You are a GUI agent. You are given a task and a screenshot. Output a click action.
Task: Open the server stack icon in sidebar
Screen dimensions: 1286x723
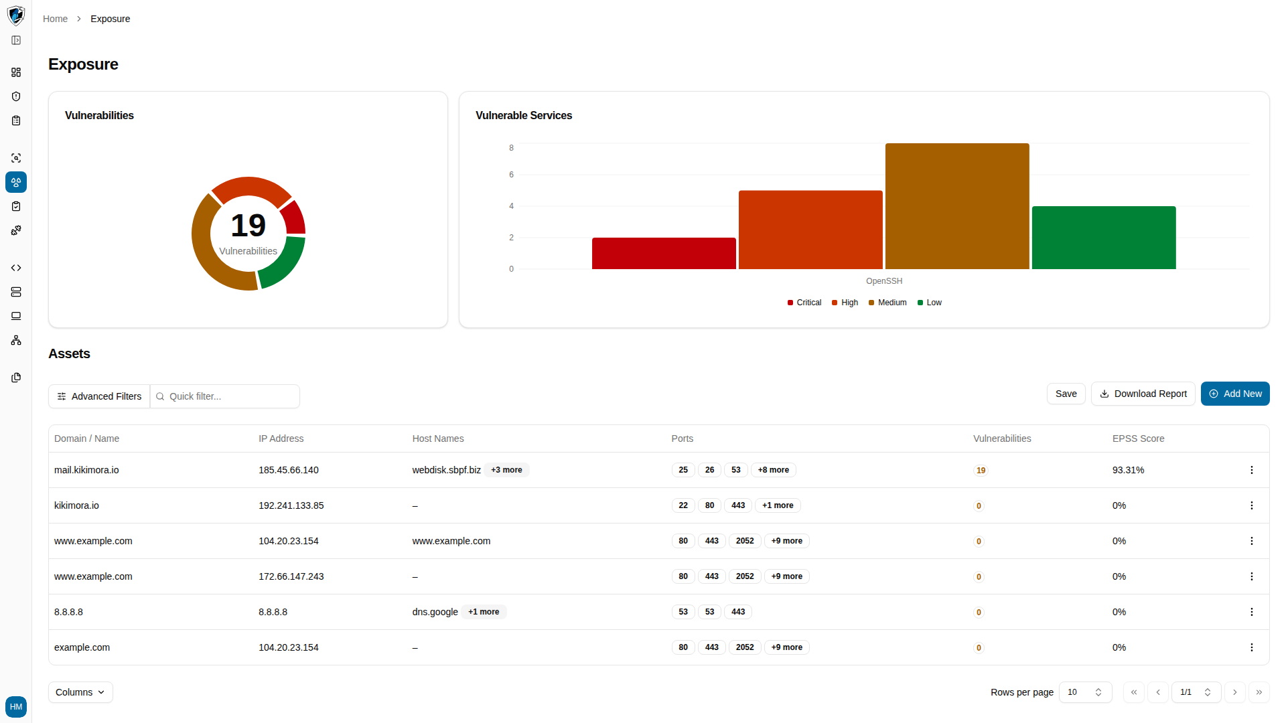(x=16, y=292)
